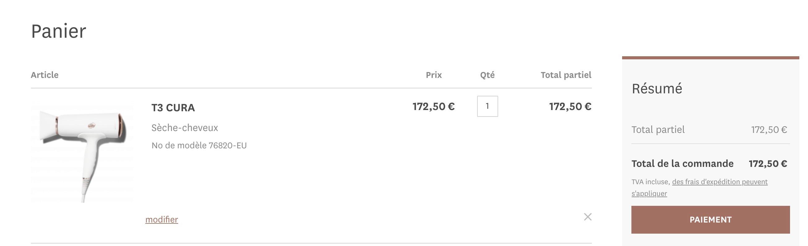The width and height of the screenshot is (808, 246).
Task: Click the unit price under Prix
Action: (x=433, y=106)
